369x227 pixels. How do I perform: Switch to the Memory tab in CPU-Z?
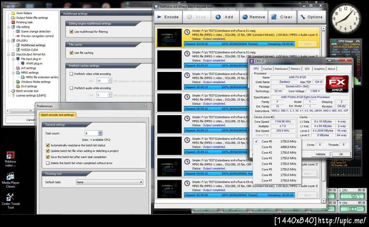click(x=295, y=69)
